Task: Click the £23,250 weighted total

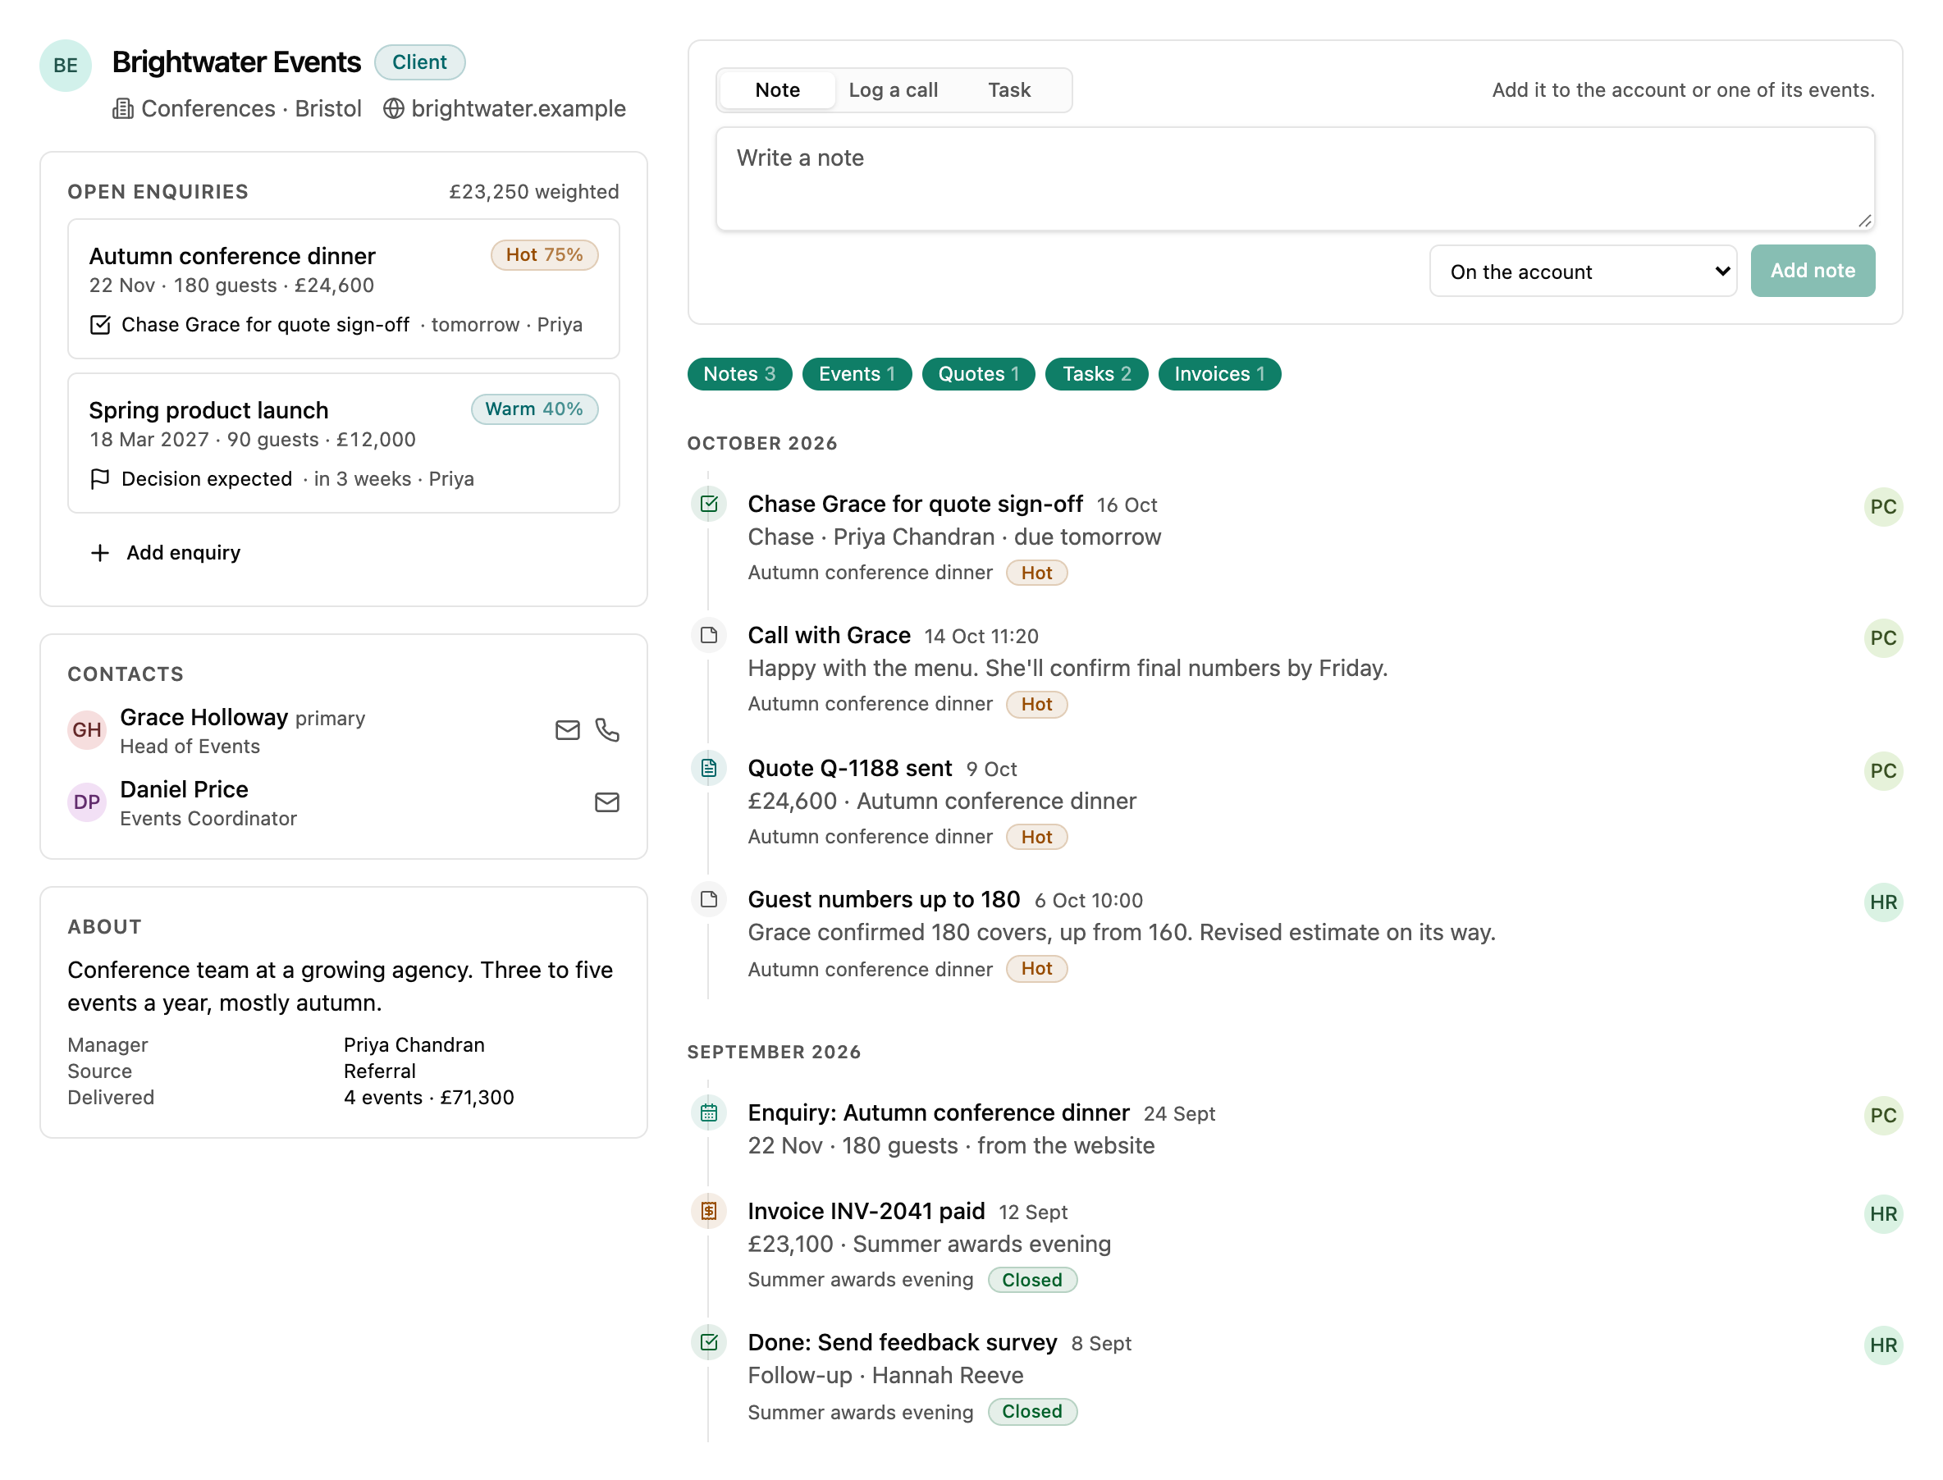Action: tap(534, 192)
